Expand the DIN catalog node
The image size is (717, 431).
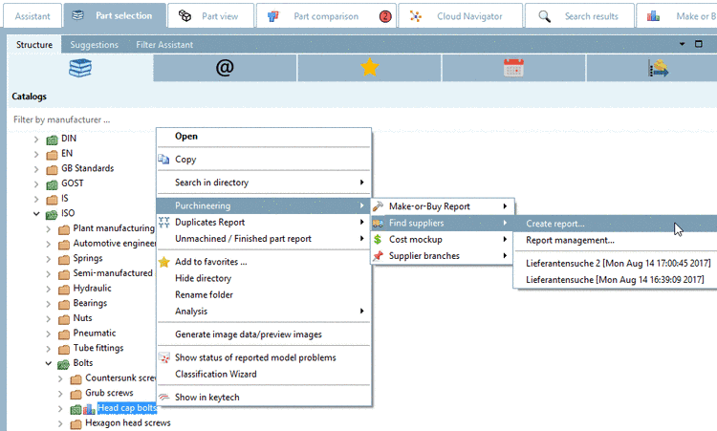pos(36,140)
